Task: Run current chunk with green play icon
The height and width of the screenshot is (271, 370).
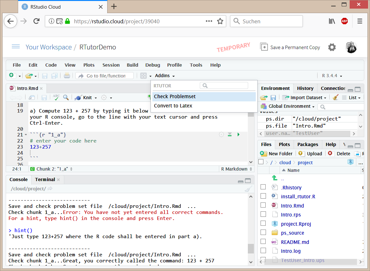Action: tap(238, 135)
